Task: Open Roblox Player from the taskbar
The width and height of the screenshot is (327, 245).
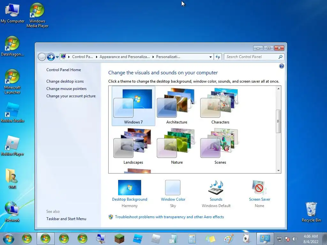Action: pyautogui.click(x=156, y=239)
